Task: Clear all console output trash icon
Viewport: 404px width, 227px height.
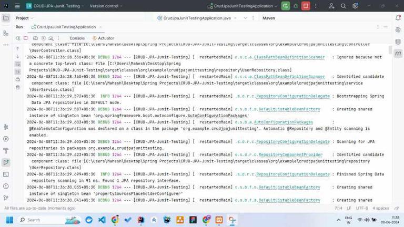Action: 18,88
